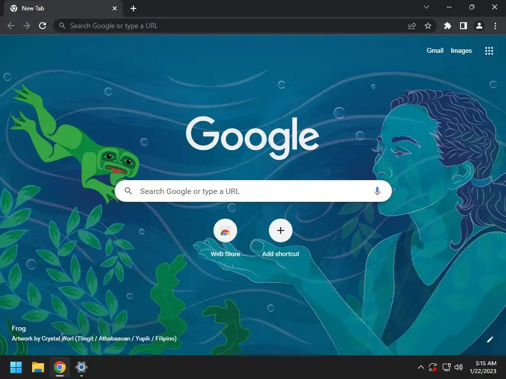506x379 pixels.
Task: Open the network status tray icon
Action: (x=446, y=367)
